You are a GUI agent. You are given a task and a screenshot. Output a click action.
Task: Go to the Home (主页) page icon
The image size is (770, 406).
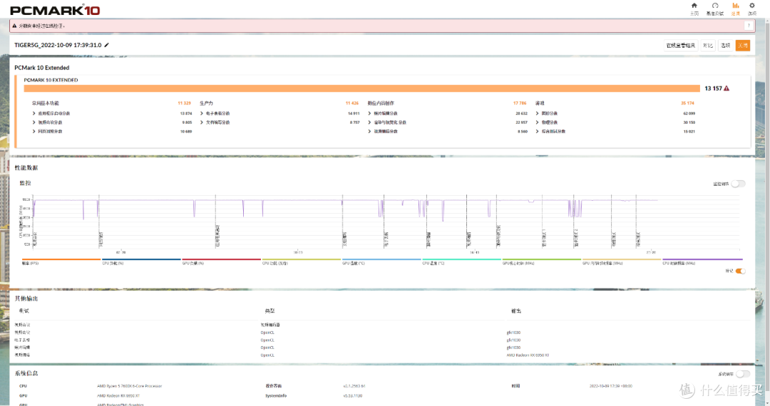694,6
